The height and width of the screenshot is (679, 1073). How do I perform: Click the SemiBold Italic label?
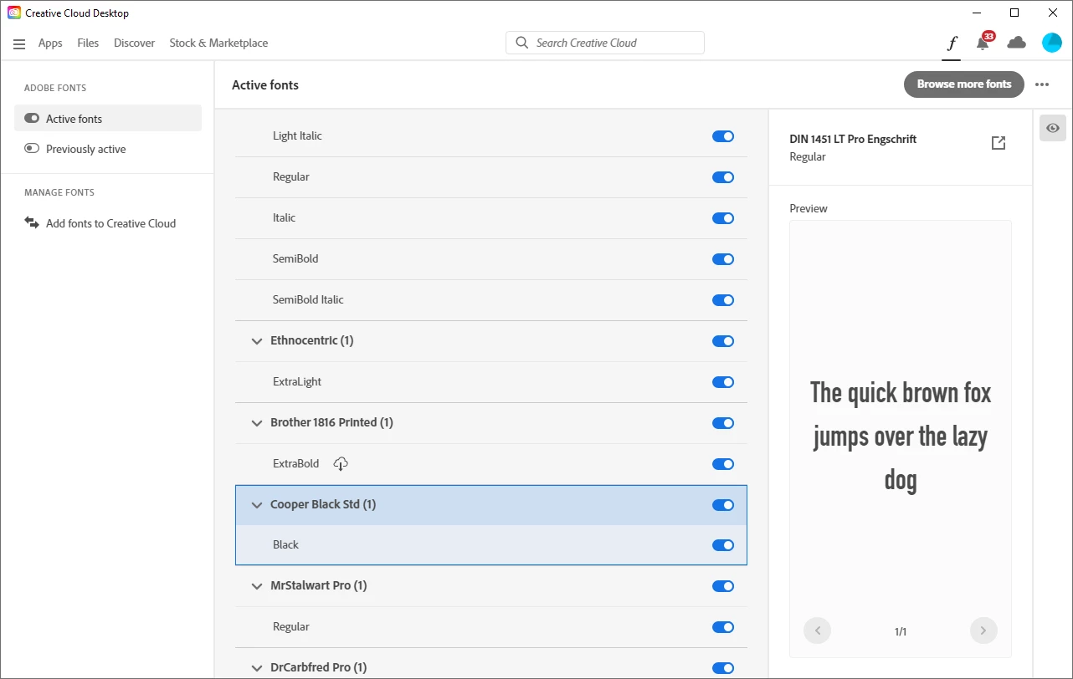[x=308, y=299]
